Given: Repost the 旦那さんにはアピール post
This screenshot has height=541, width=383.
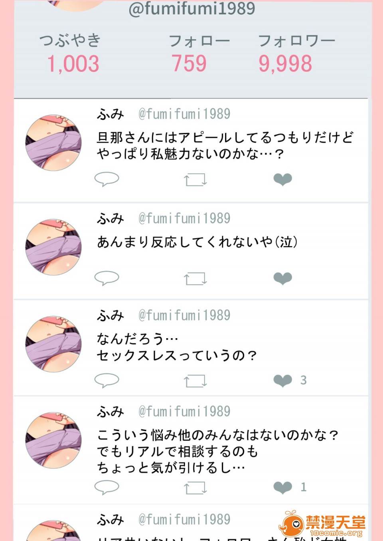Looking at the screenshot, I should (195, 180).
